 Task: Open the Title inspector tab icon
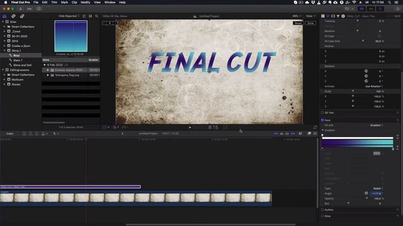[x=323, y=16]
